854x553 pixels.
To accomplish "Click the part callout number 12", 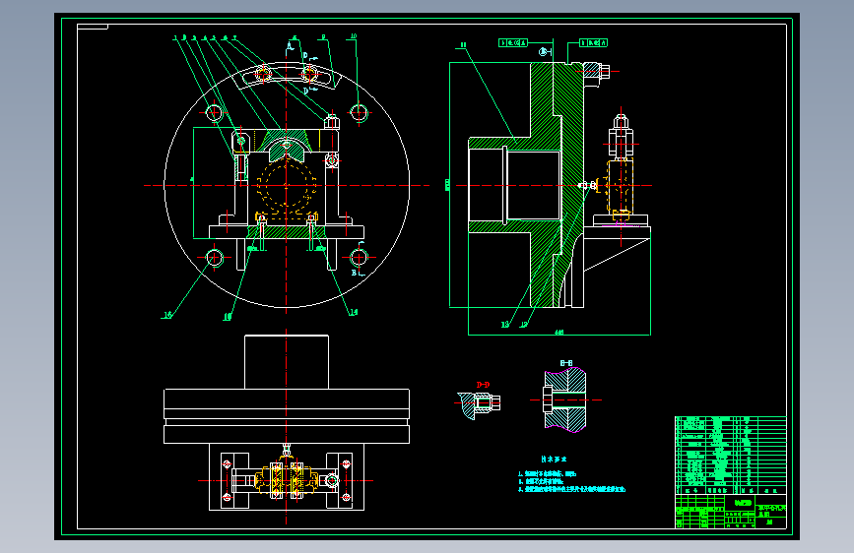I will pos(523,325).
